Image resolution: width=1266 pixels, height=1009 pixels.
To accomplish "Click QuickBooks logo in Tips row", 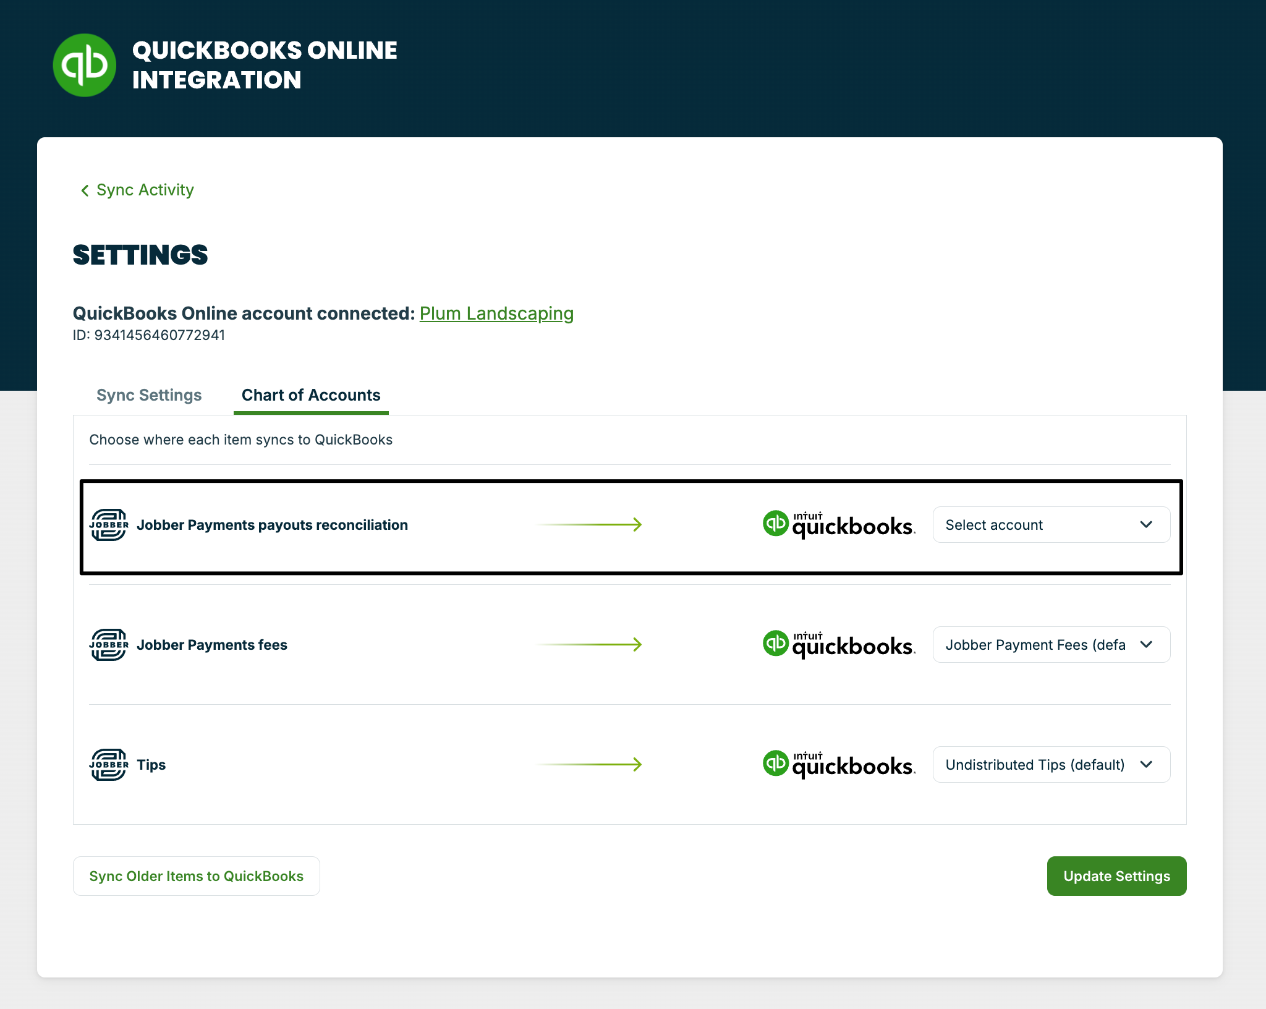I will point(839,765).
